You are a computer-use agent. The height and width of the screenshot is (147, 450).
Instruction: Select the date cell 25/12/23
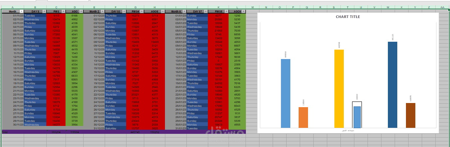tap(94, 106)
